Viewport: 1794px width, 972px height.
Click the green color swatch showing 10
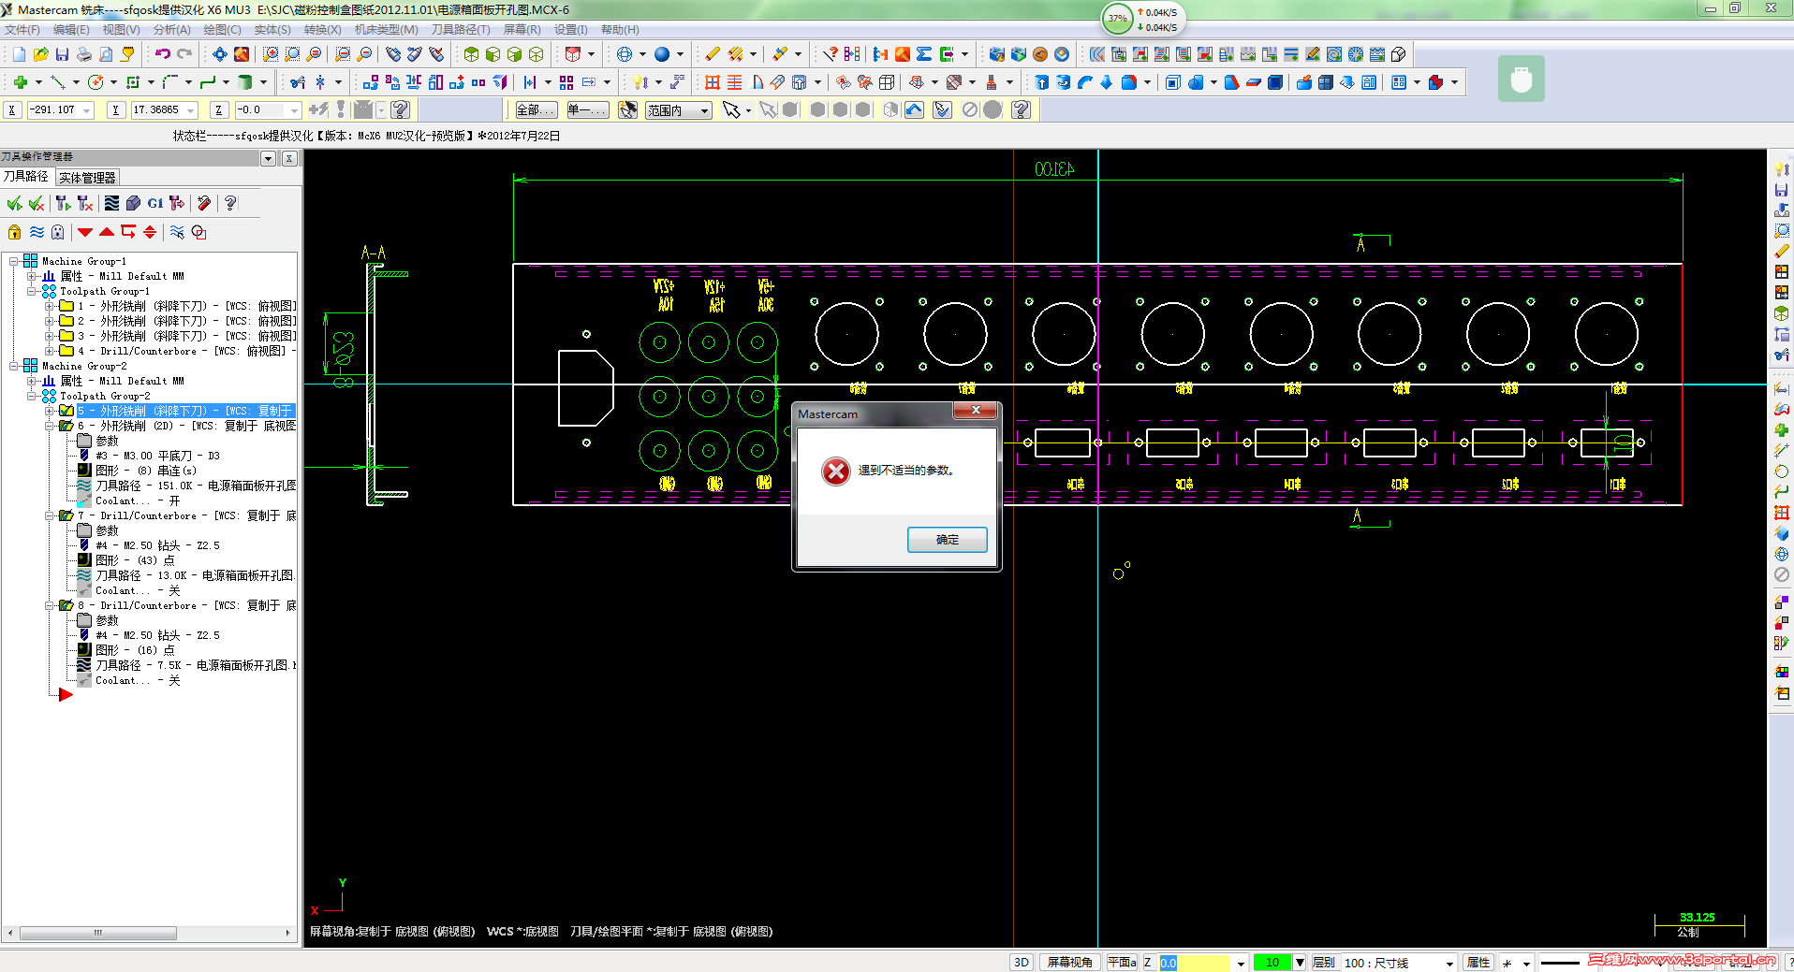[1272, 962]
